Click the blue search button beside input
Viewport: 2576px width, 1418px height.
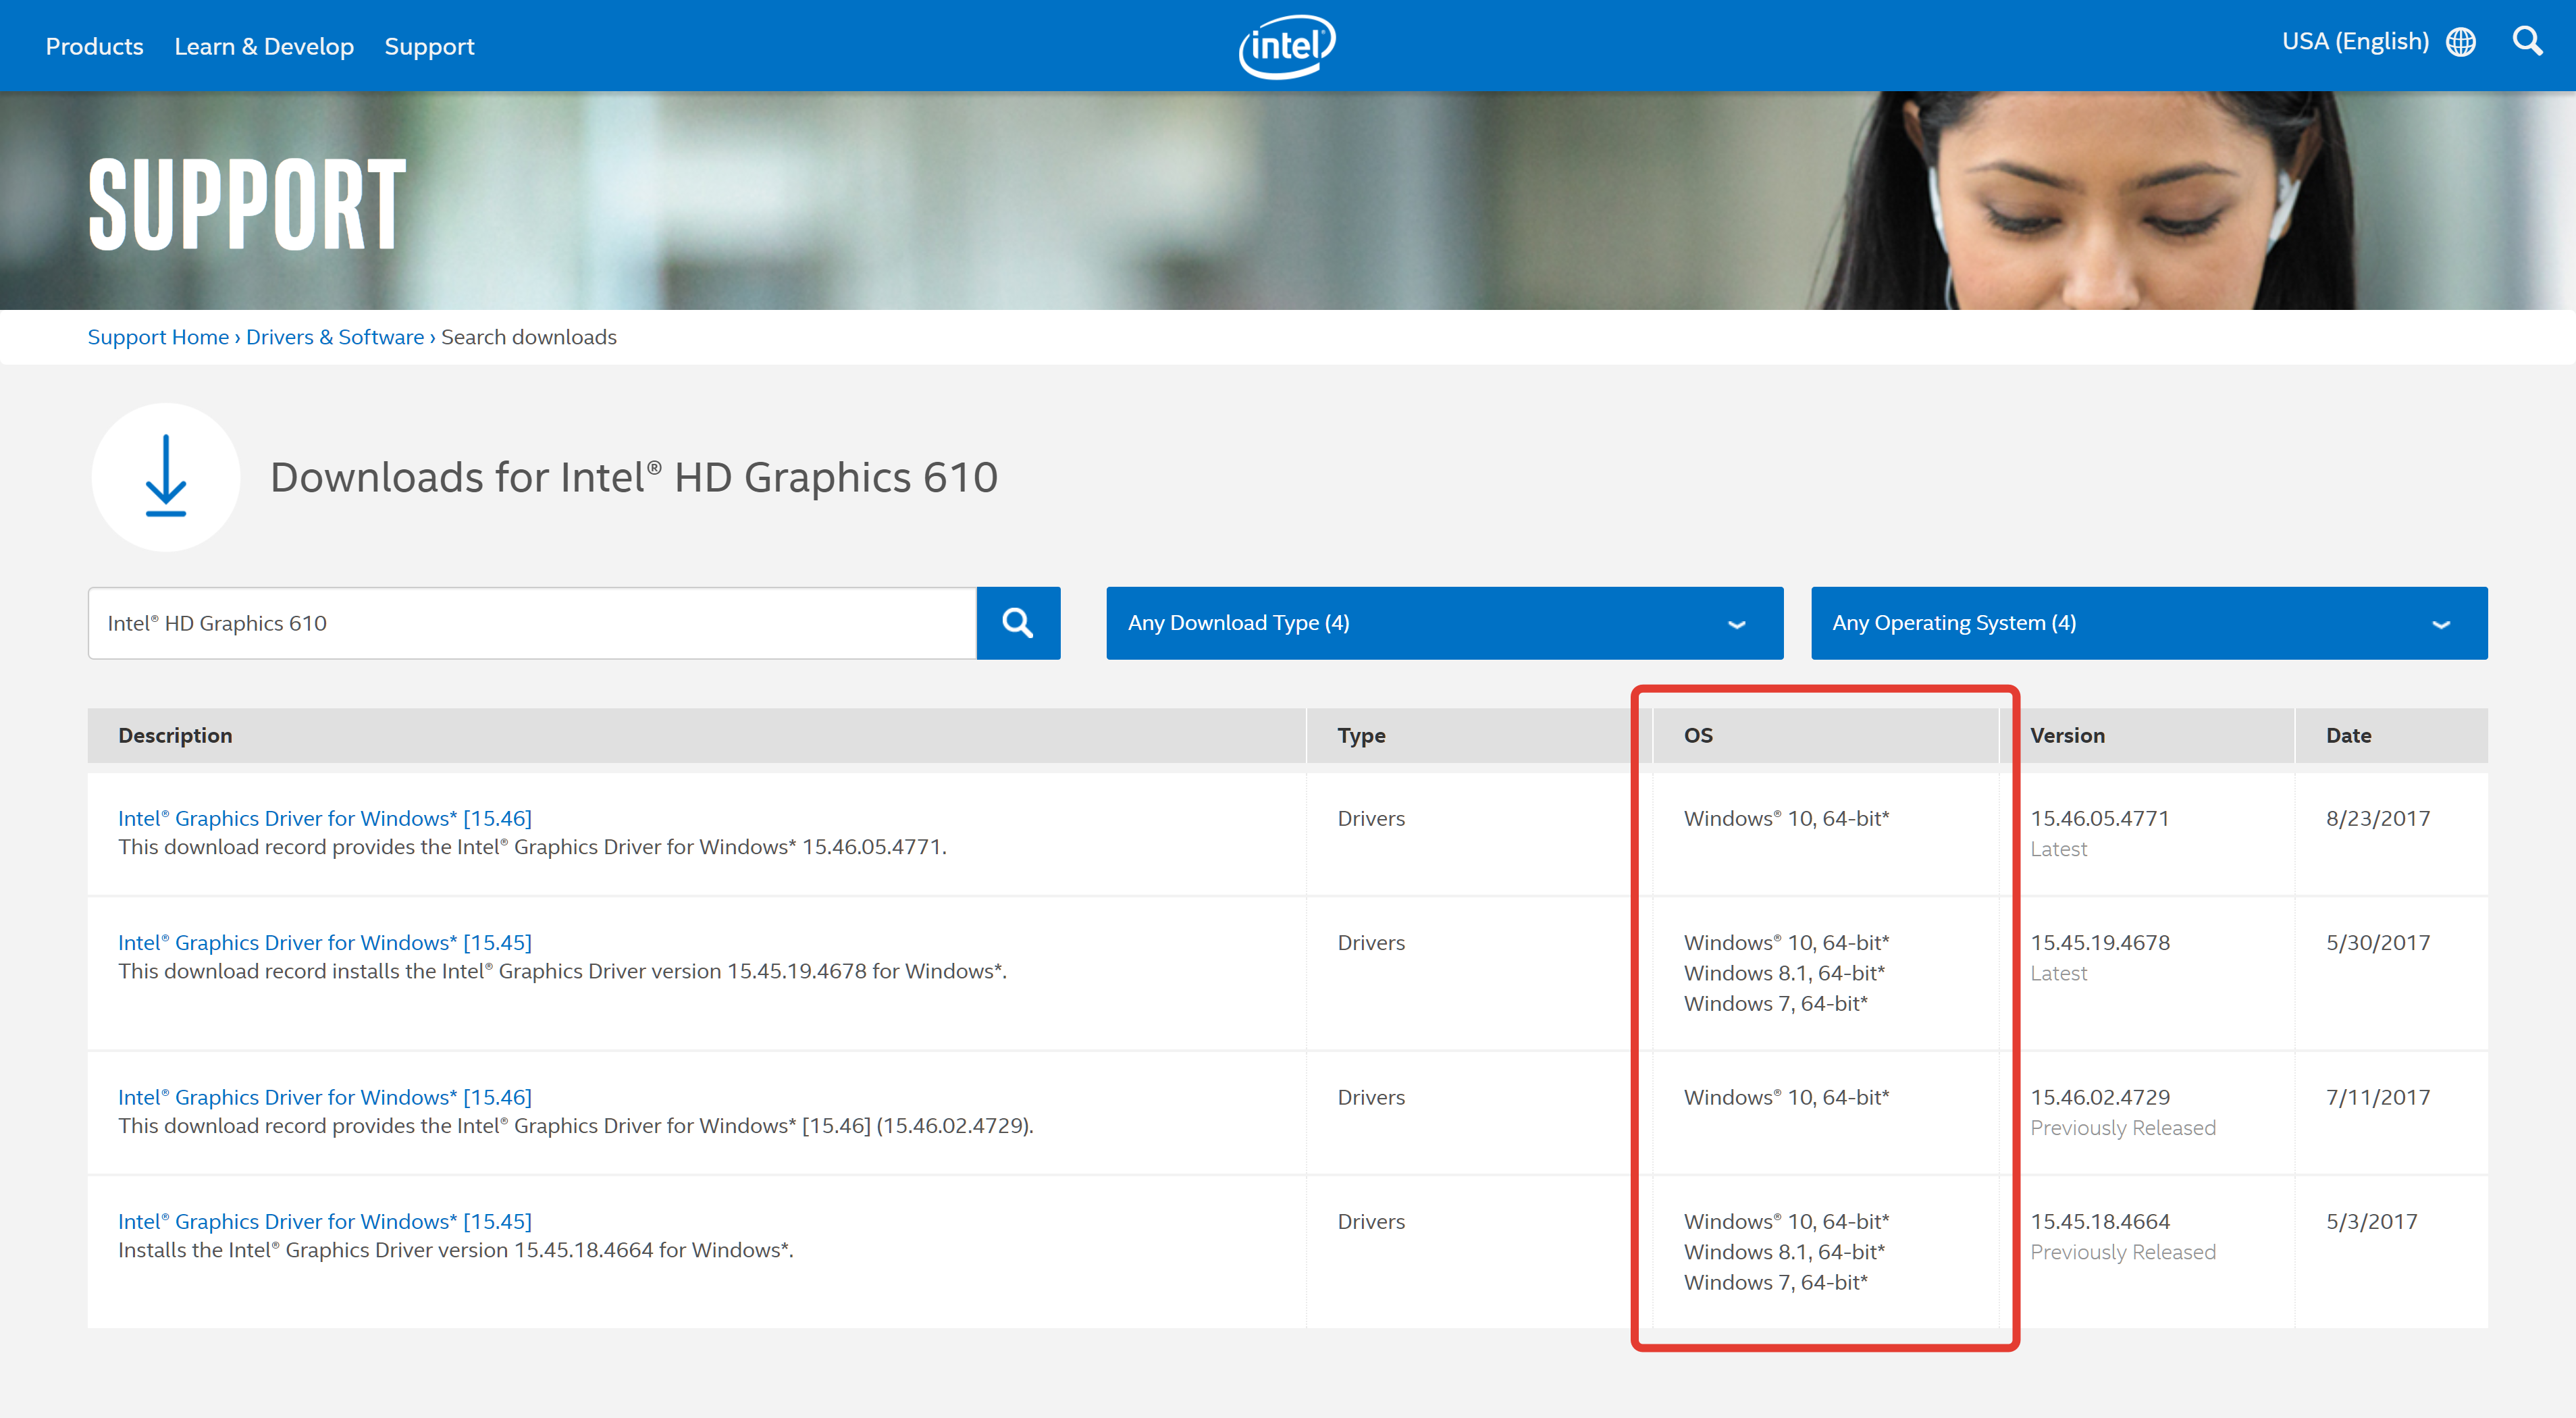[x=1017, y=623]
